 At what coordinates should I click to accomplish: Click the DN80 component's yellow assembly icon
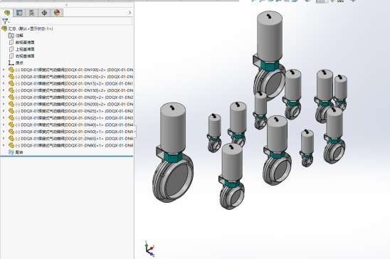[11, 145]
